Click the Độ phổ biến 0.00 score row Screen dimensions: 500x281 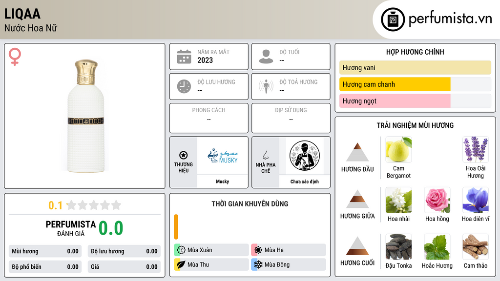pyautogui.click(x=45, y=267)
